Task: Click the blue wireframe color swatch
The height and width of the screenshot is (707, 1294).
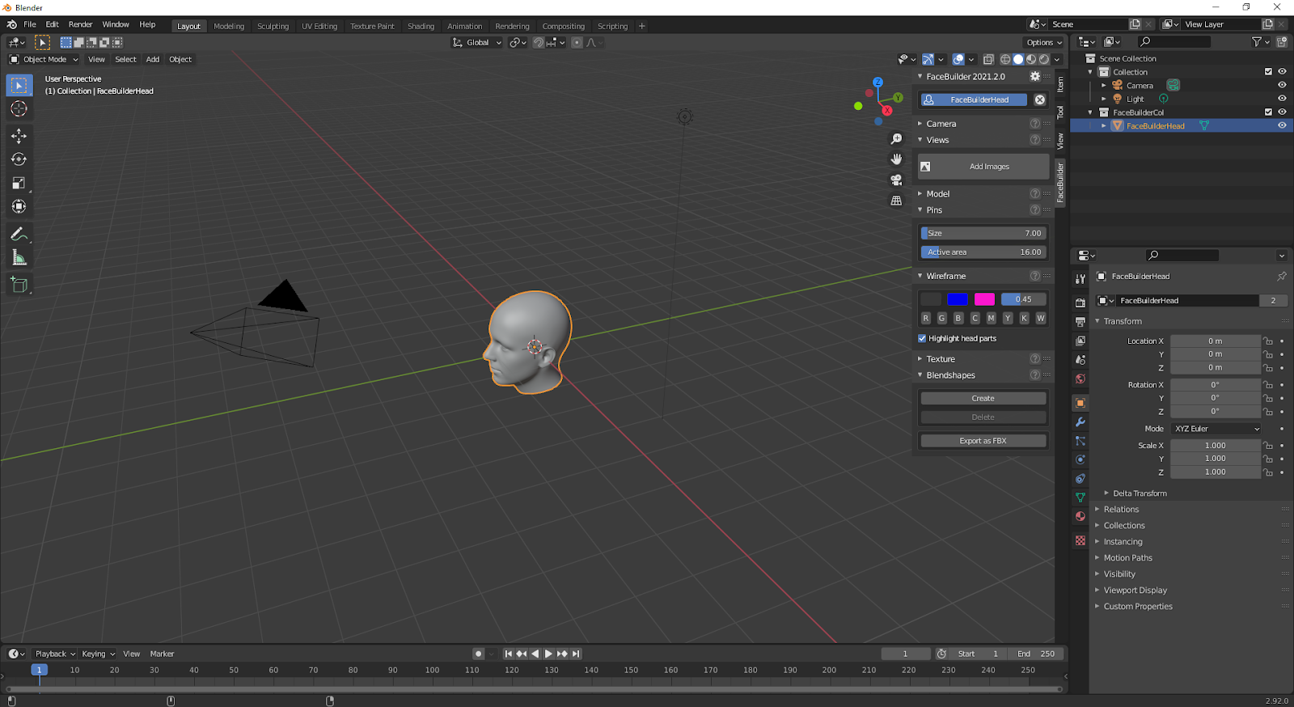Action: (x=958, y=299)
